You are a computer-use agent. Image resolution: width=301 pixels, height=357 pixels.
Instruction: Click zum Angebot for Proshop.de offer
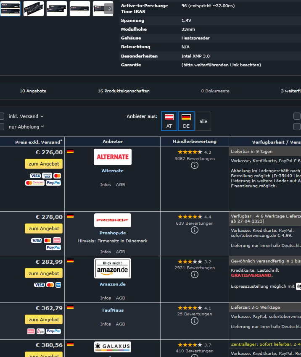[44, 228]
